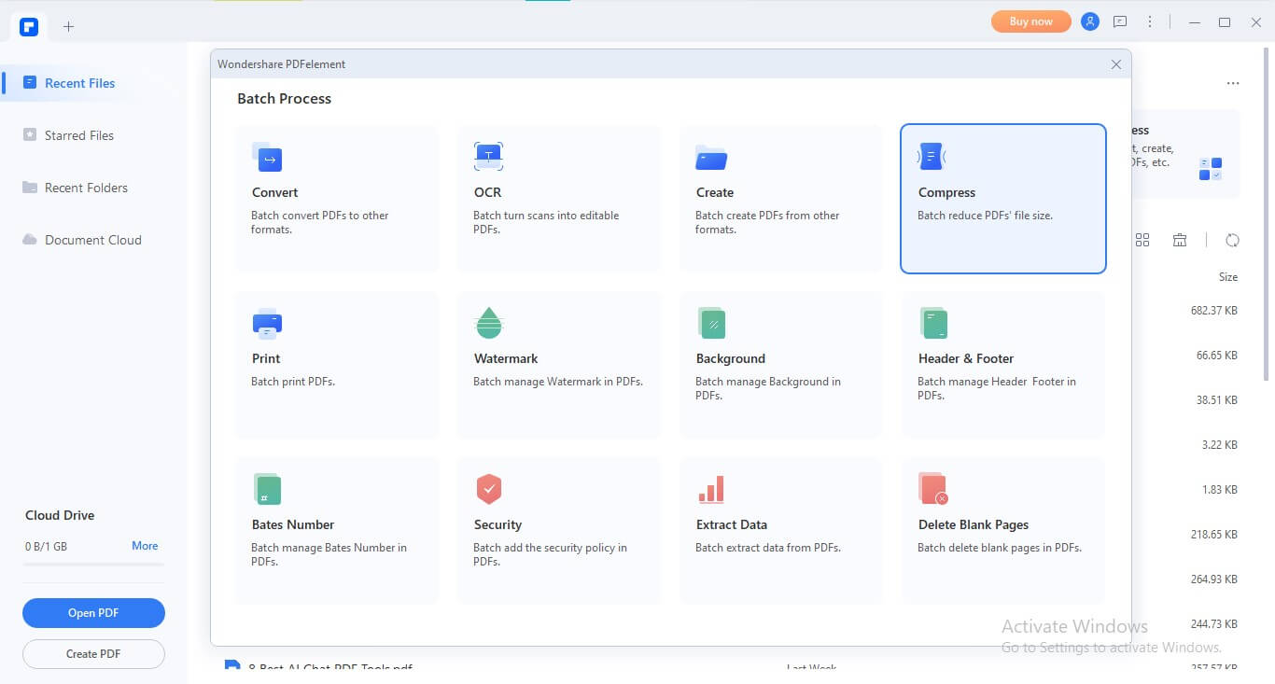
Task: Open the Print batch printer icon
Action: (x=267, y=323)
